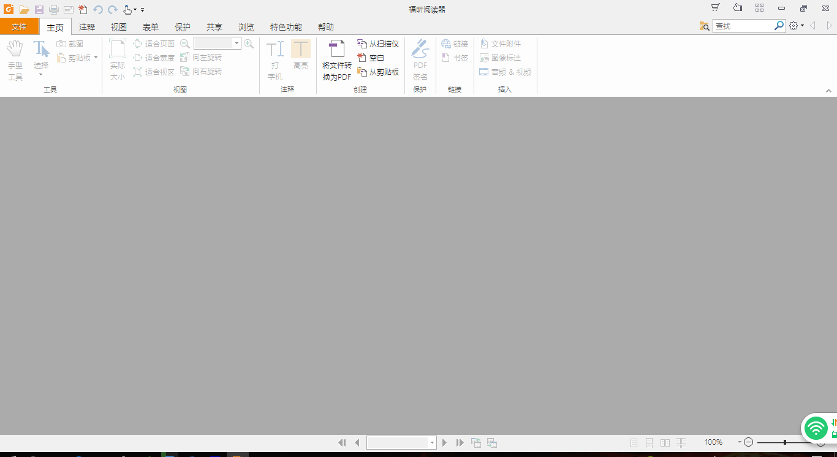Toggle the 高亮 highlight tool

coord(301,55)
